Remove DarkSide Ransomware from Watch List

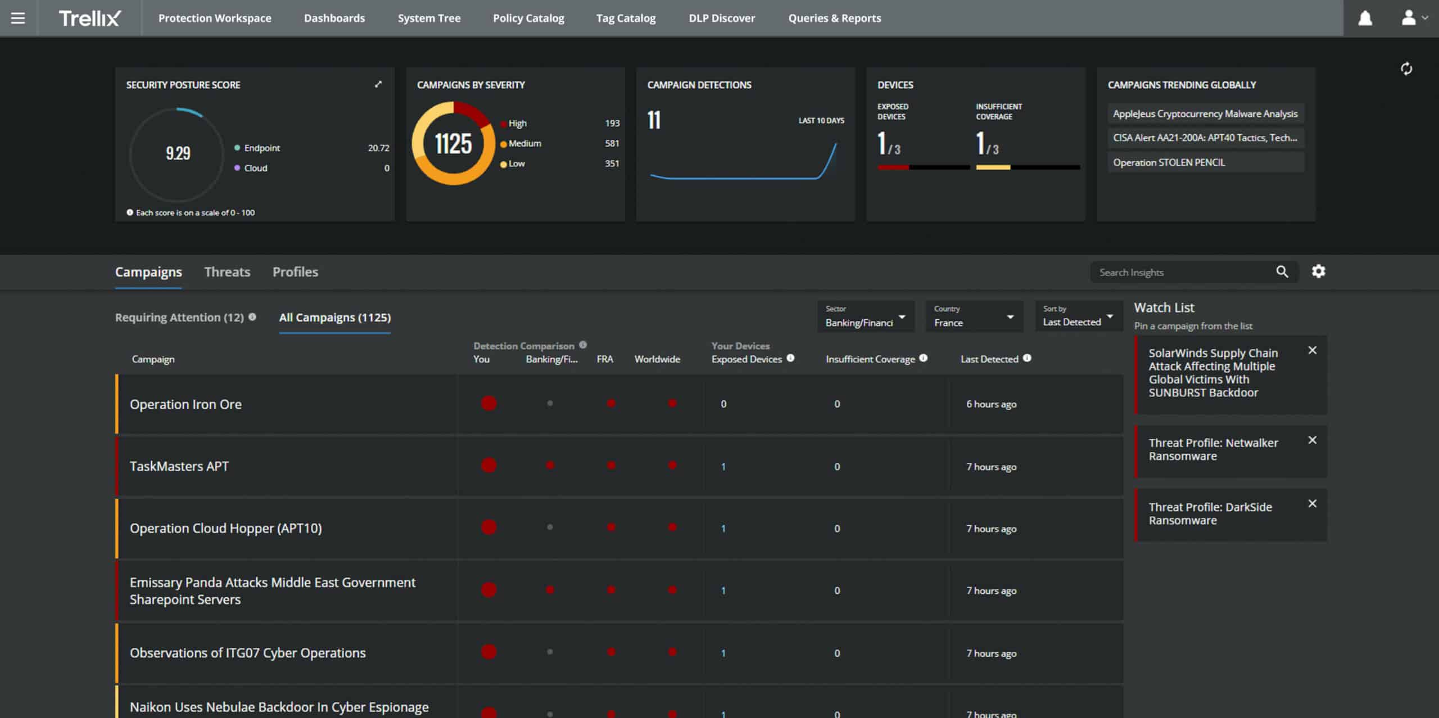coord(1312,504)
